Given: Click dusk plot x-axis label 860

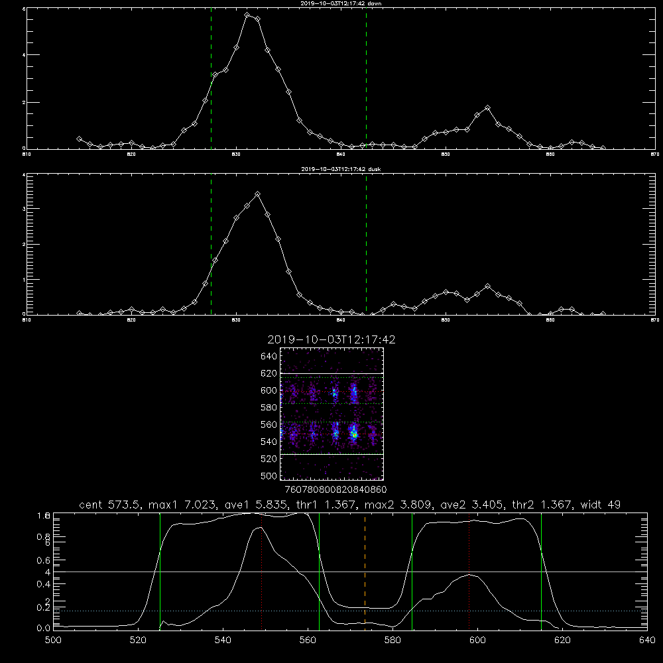Looking at the screenshot, I should (550, 320).
